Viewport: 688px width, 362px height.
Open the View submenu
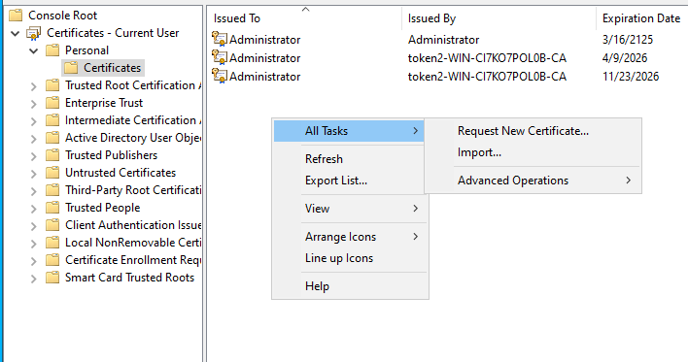tap(350, 209)
